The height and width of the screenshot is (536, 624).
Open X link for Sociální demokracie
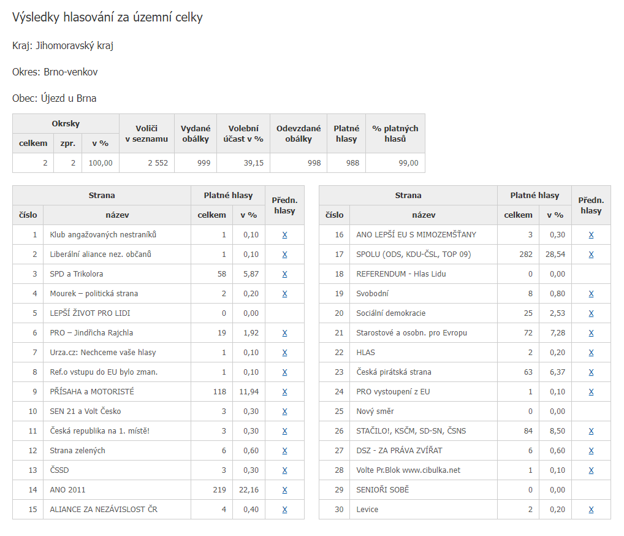click(591, 313)
